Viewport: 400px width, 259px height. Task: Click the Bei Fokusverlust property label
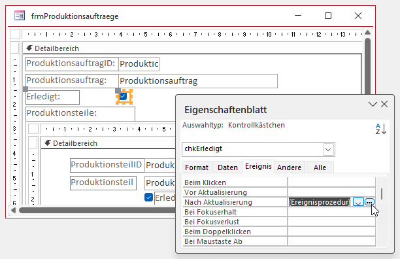(x=212, y=222)
